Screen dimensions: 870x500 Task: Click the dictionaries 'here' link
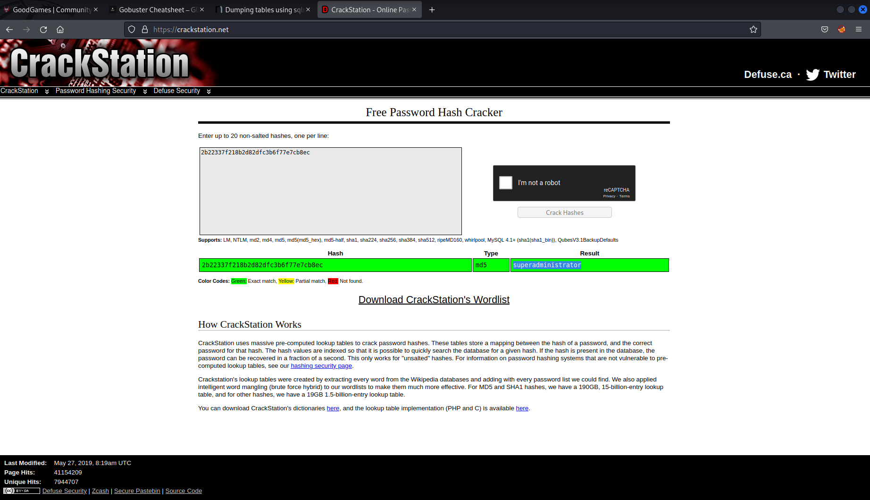point(333,408)
